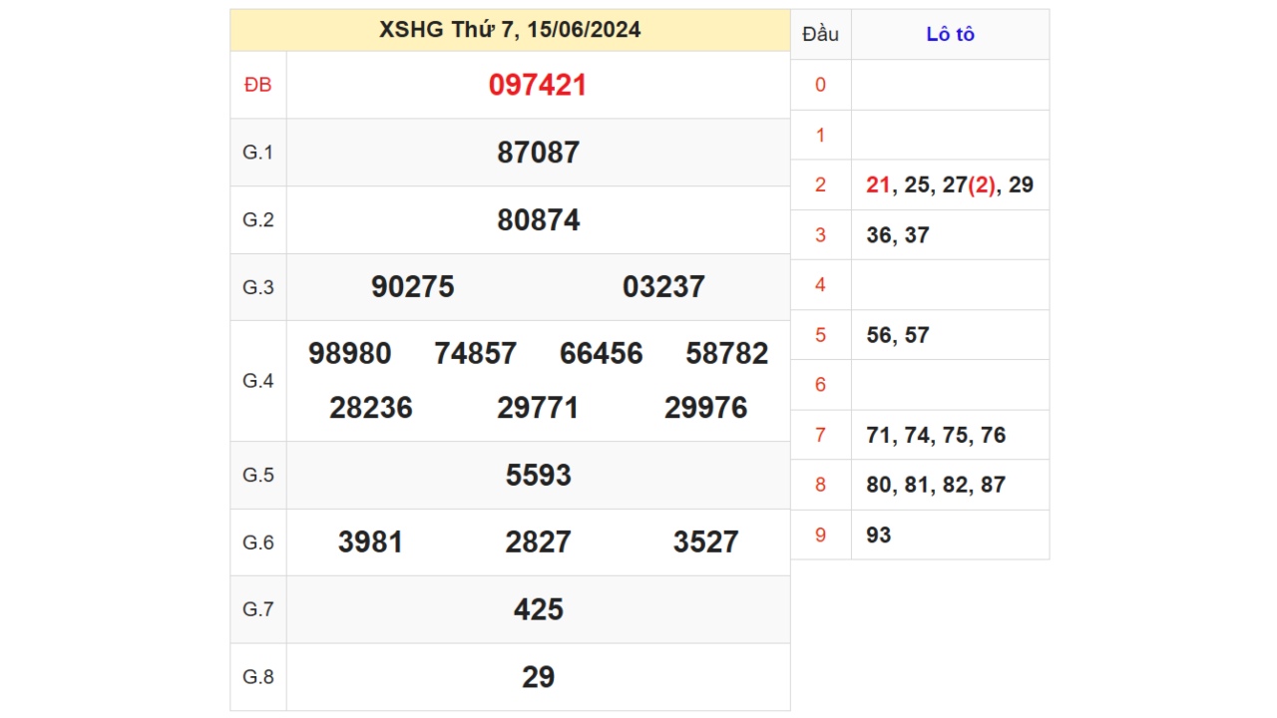The image size is (1277, 718).
Task: Click the lô tô values 36, 37
Action: [x=898, y=235]
